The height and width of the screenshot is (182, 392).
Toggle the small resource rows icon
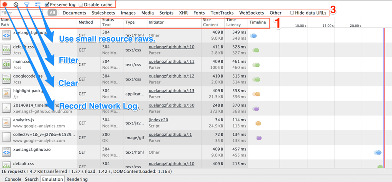click(38, 5)
